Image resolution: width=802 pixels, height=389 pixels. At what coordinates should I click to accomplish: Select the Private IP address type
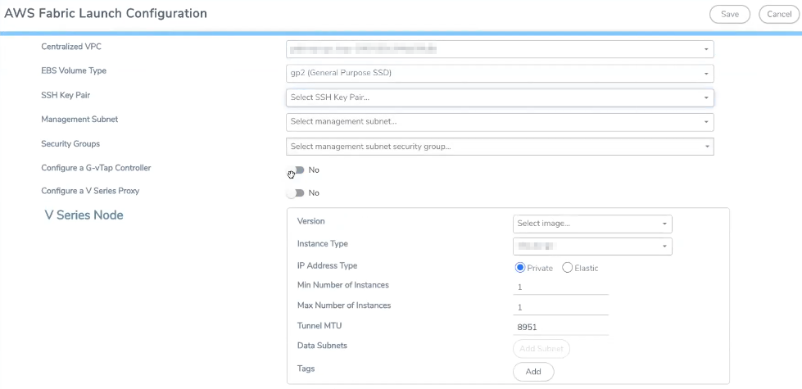(521, 268)
